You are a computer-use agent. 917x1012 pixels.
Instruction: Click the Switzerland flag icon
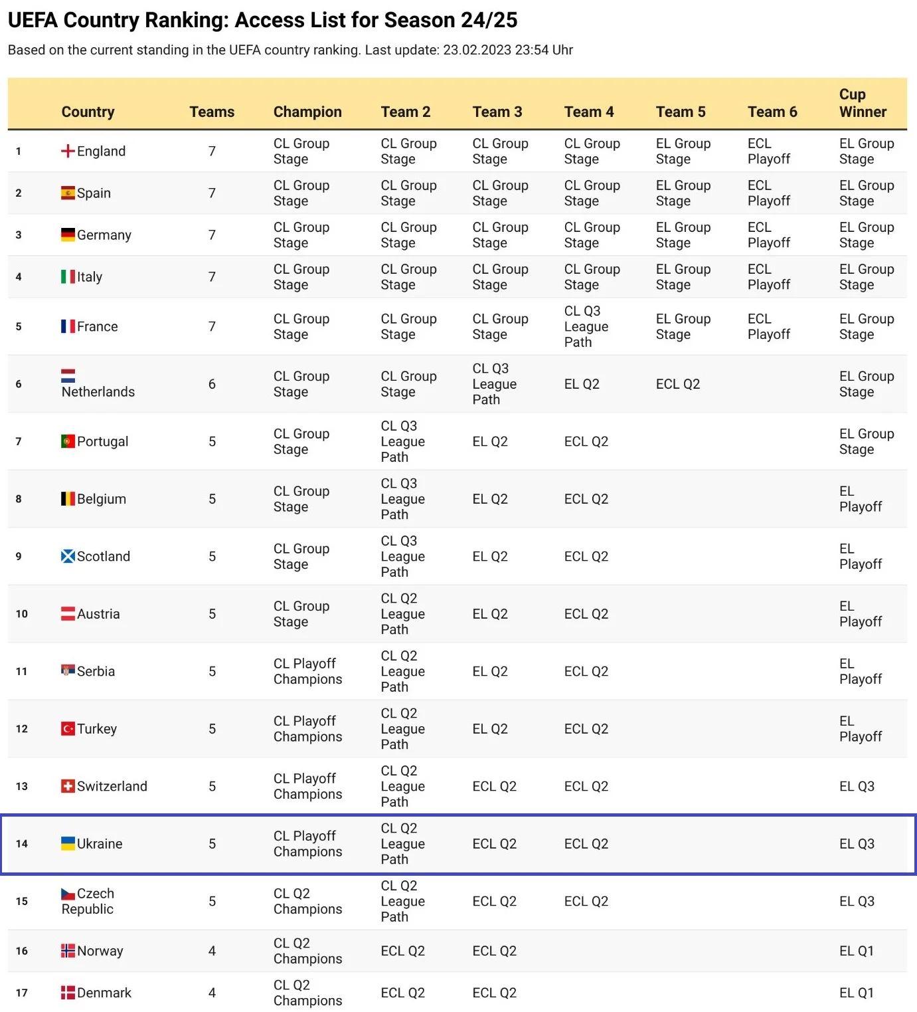pyautogui.click(x=68, y=787)
